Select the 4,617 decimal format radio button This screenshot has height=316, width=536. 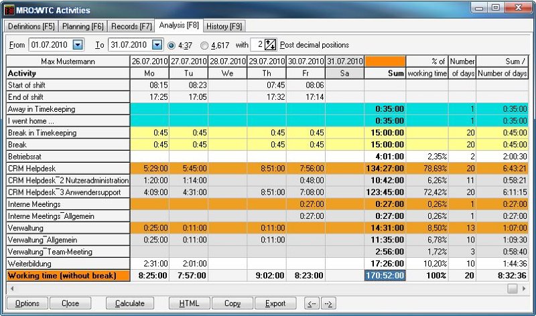pyautogui.click(x=205, y=46)
